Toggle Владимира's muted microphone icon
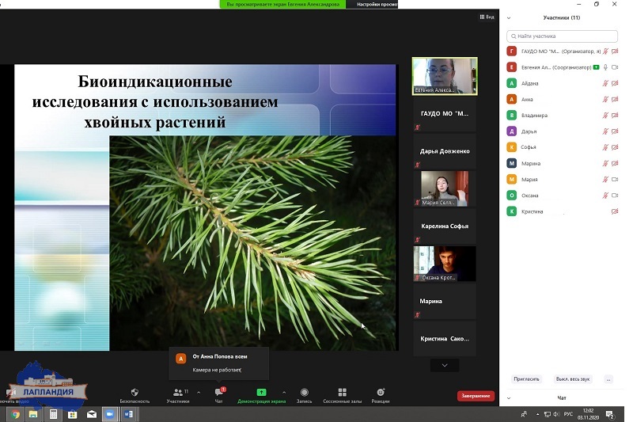633x422 pixels. pos(605,115)
